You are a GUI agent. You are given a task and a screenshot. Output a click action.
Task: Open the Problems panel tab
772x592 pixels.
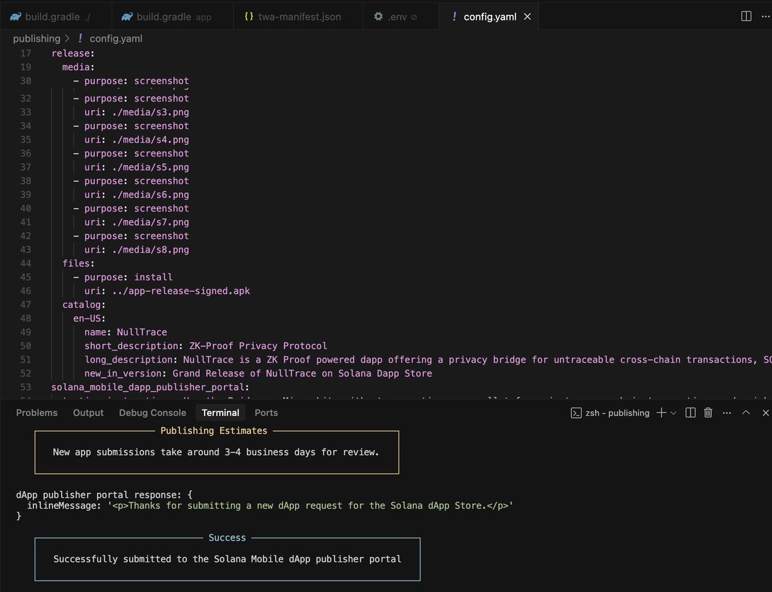pyautogui.click(x=37, y=413)
